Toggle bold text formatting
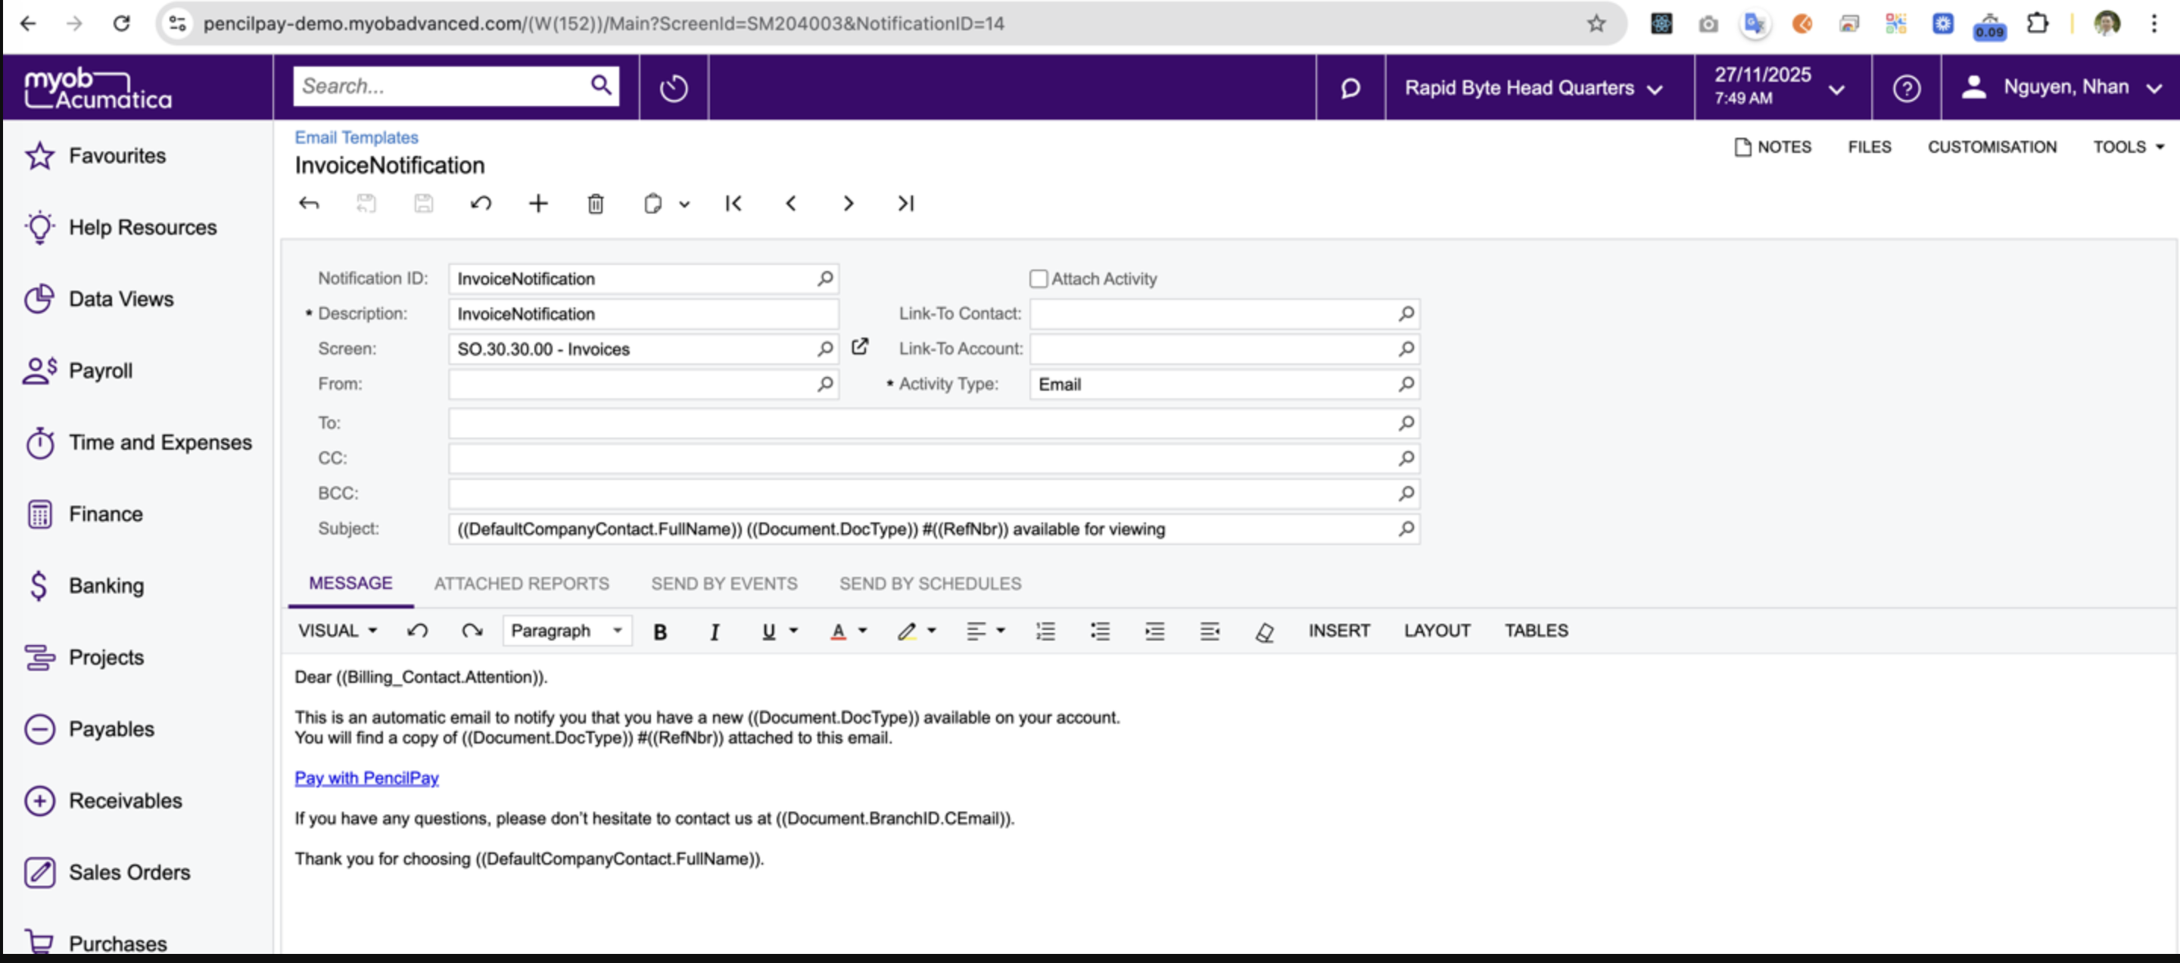Viewport: 2180px width, 963px height. pyautogui.click(x=660, y=631)
